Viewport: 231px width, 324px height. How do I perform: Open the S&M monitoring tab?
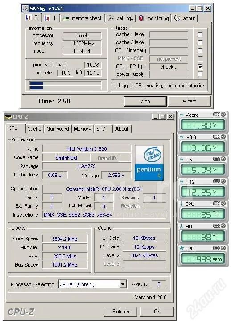click(154, 18)
